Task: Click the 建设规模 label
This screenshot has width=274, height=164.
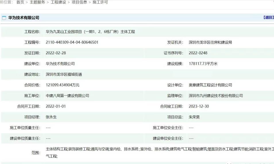Action: pos(175,64)
